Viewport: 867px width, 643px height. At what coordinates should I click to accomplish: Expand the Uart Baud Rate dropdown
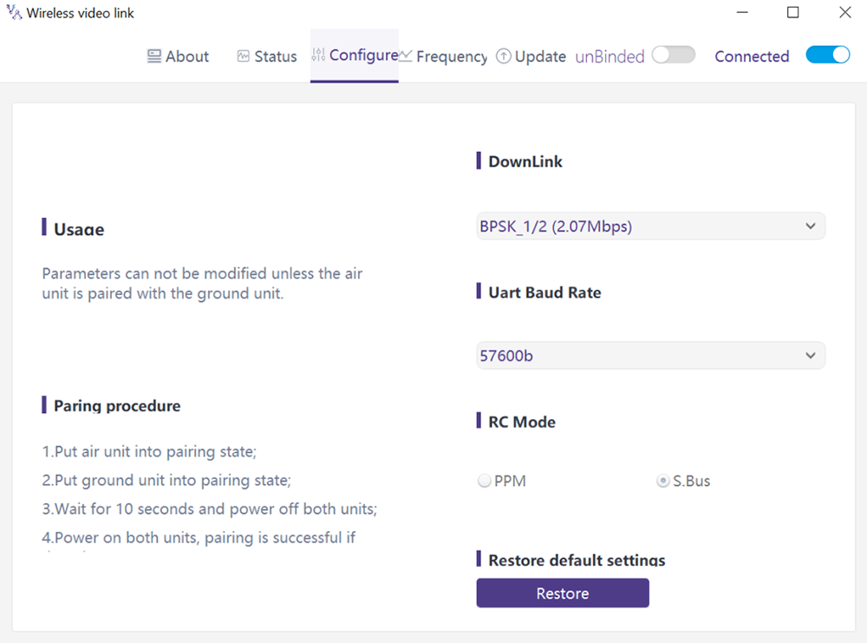(x=650, y=355)
